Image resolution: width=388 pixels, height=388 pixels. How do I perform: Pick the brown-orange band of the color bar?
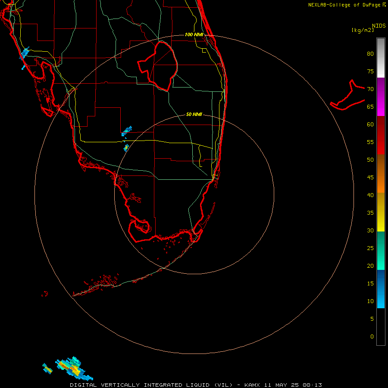[x=381, y=173]
